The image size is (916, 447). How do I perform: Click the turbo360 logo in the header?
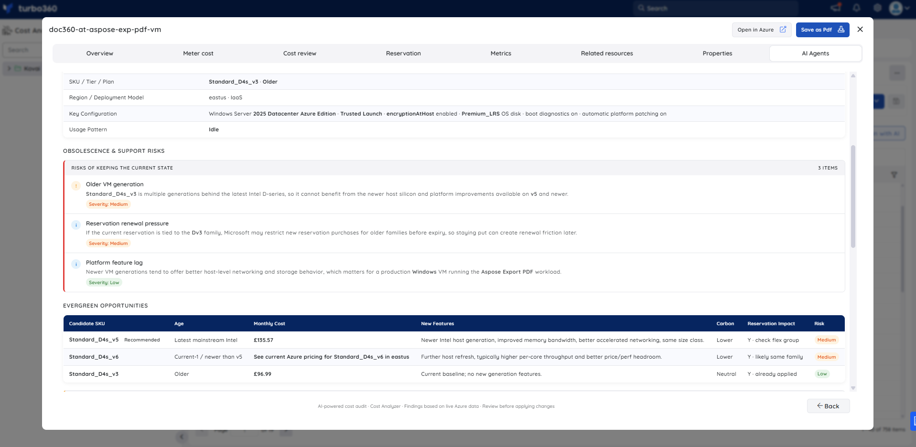pyautogui.click(x=30, y=8)
